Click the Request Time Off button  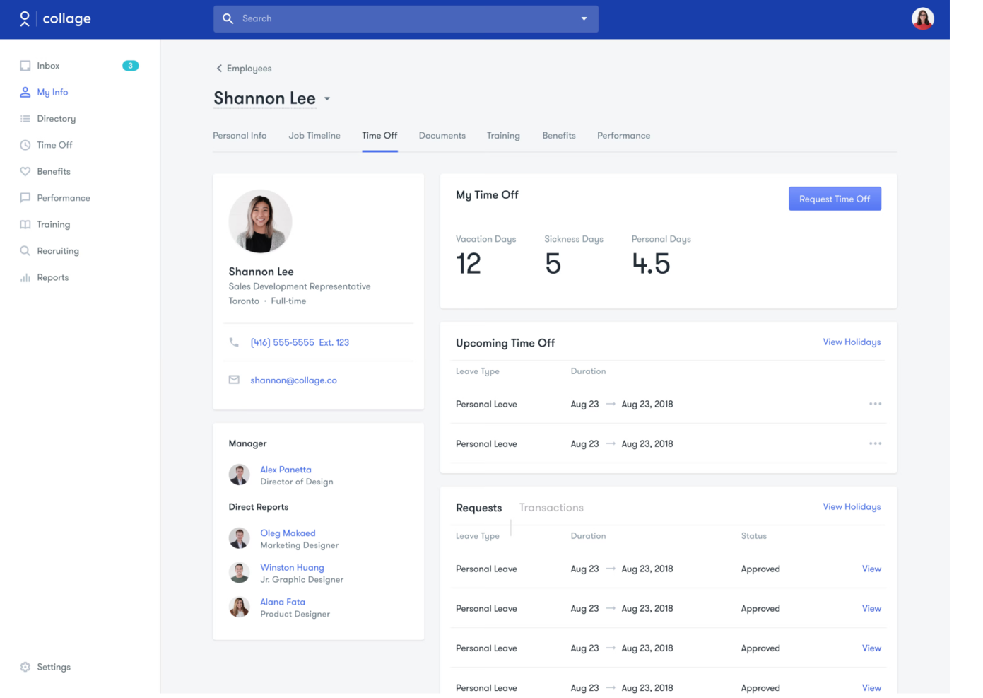[x=834, y=199]
